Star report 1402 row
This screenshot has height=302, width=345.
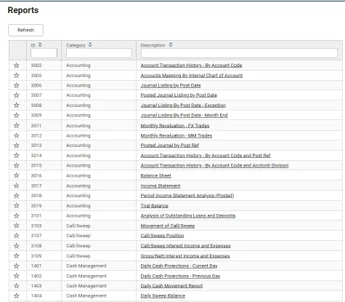(17, 276)
